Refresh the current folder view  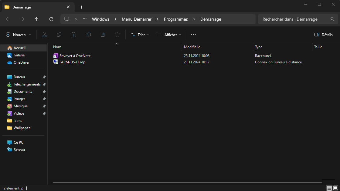[x=51, y=19]
